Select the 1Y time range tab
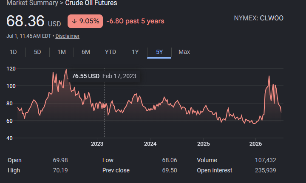The image size is (306, 183). click(x=135, y=52)
